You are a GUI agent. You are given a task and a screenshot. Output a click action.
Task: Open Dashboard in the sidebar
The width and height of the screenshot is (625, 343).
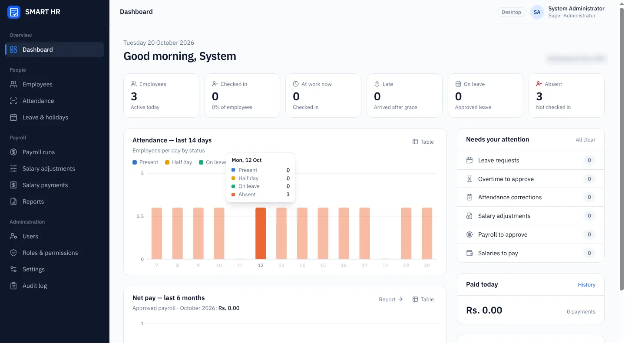pos(55,49)
